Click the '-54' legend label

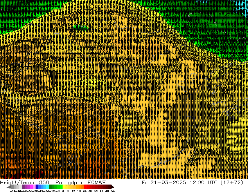(x=13, y=191)
